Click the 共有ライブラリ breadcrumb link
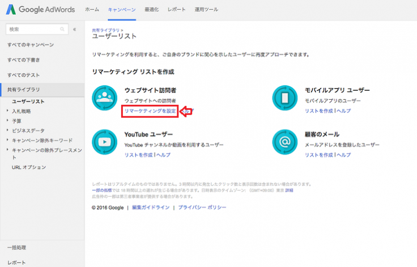The height and width of the screenshot is (267, 417). pos(106,31)
